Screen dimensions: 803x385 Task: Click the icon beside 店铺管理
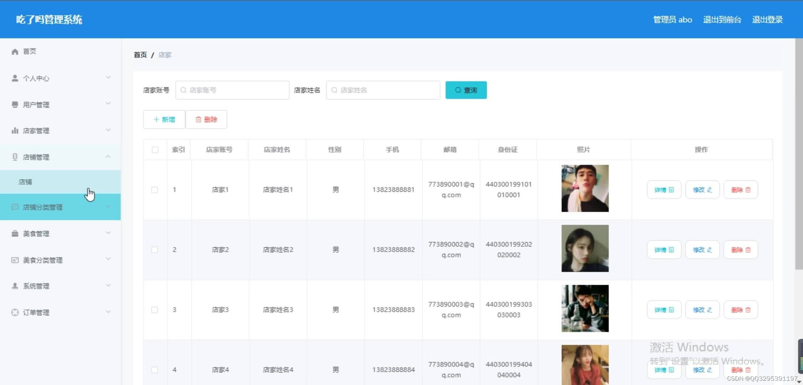(x=15, y=157)
